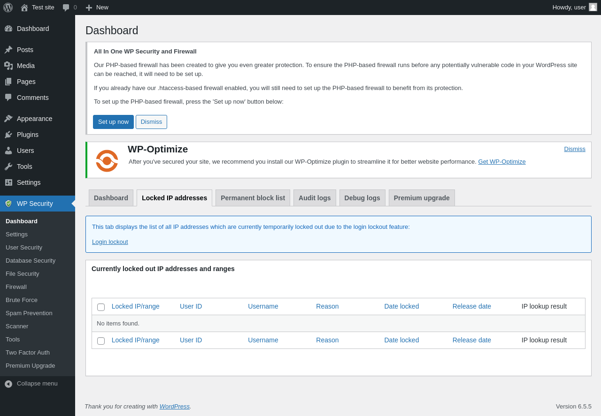Viewport: 601px width, 416px height.
Task: Open the Audit logs tab
Action: coord(315,198)
